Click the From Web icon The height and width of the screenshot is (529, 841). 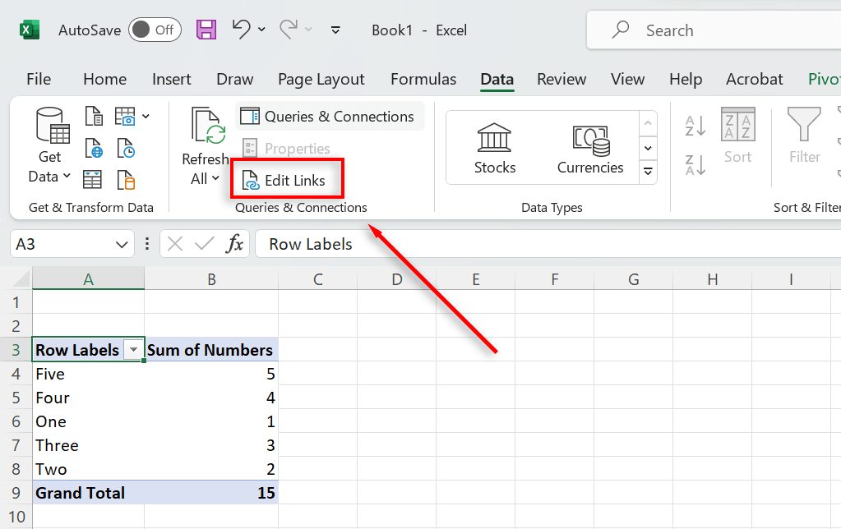pos(94,149)
